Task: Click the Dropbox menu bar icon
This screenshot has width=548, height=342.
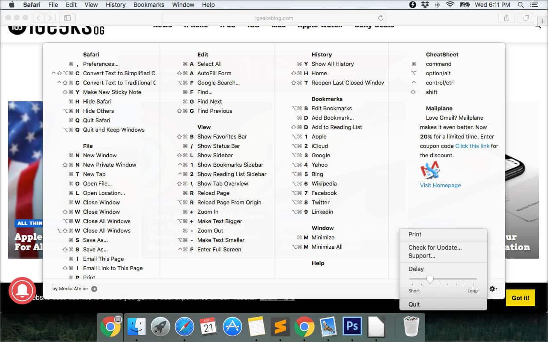Action: point(425,5)
